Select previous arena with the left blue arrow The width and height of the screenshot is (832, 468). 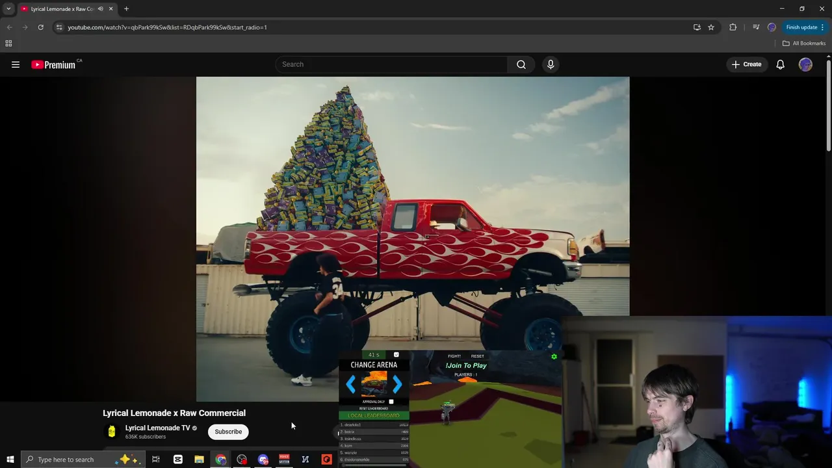click(x=351, y=384)
